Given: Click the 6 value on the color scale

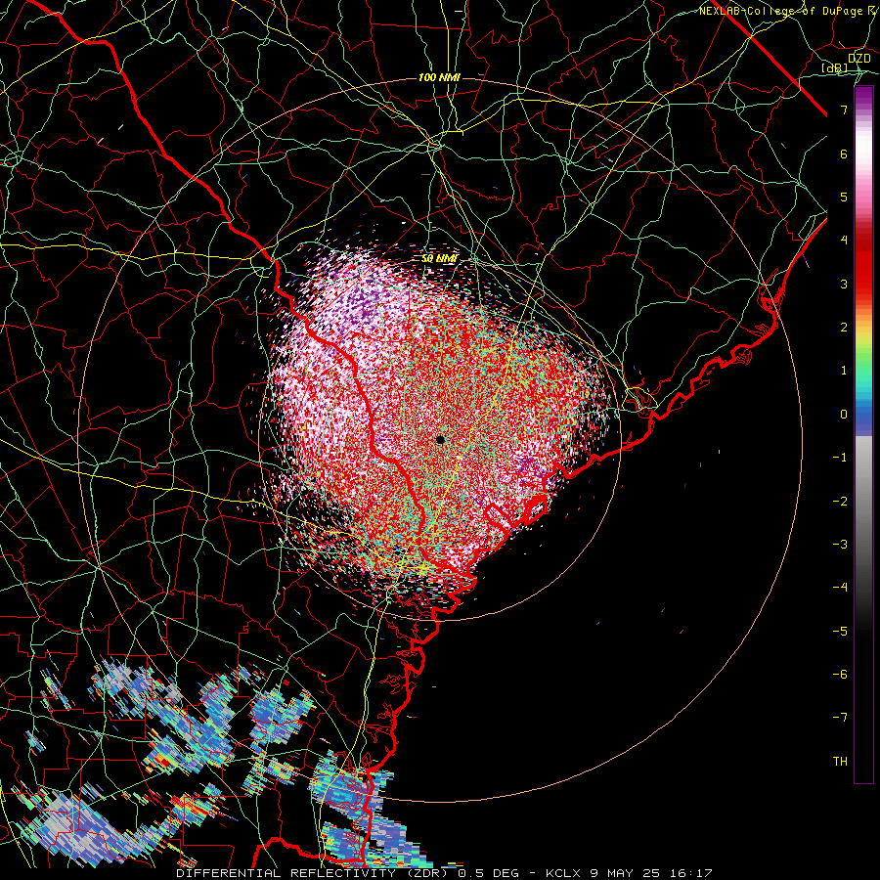Looking at the screenshot, I should [x=844, y=154].
